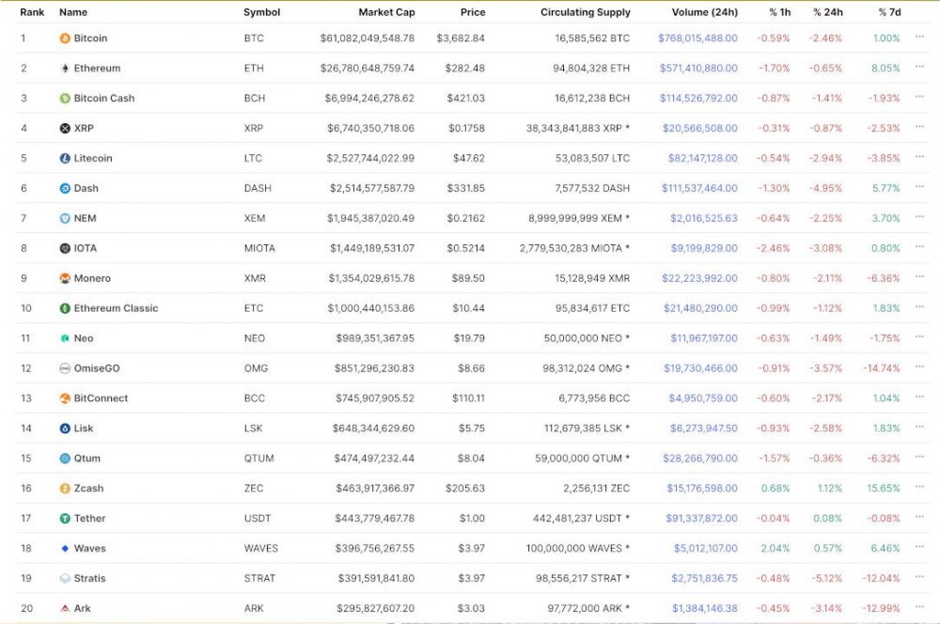Click the Qtum coin logo
Viewport: 940px width, 624px height.
[65, 458]
